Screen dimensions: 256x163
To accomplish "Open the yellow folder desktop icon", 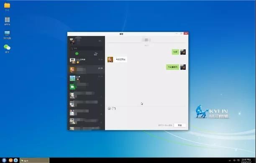I will pos(7,7).
